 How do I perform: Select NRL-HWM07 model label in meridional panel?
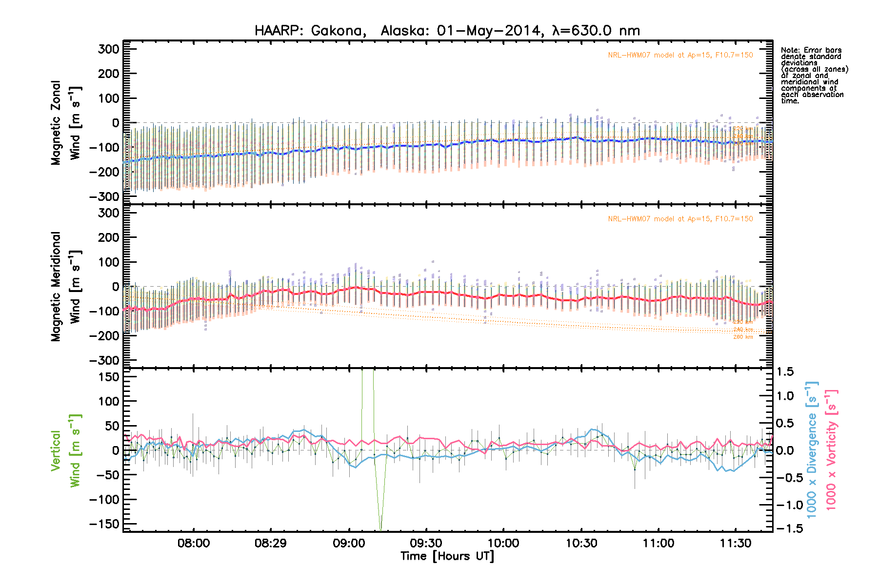(x=680, y=219)
